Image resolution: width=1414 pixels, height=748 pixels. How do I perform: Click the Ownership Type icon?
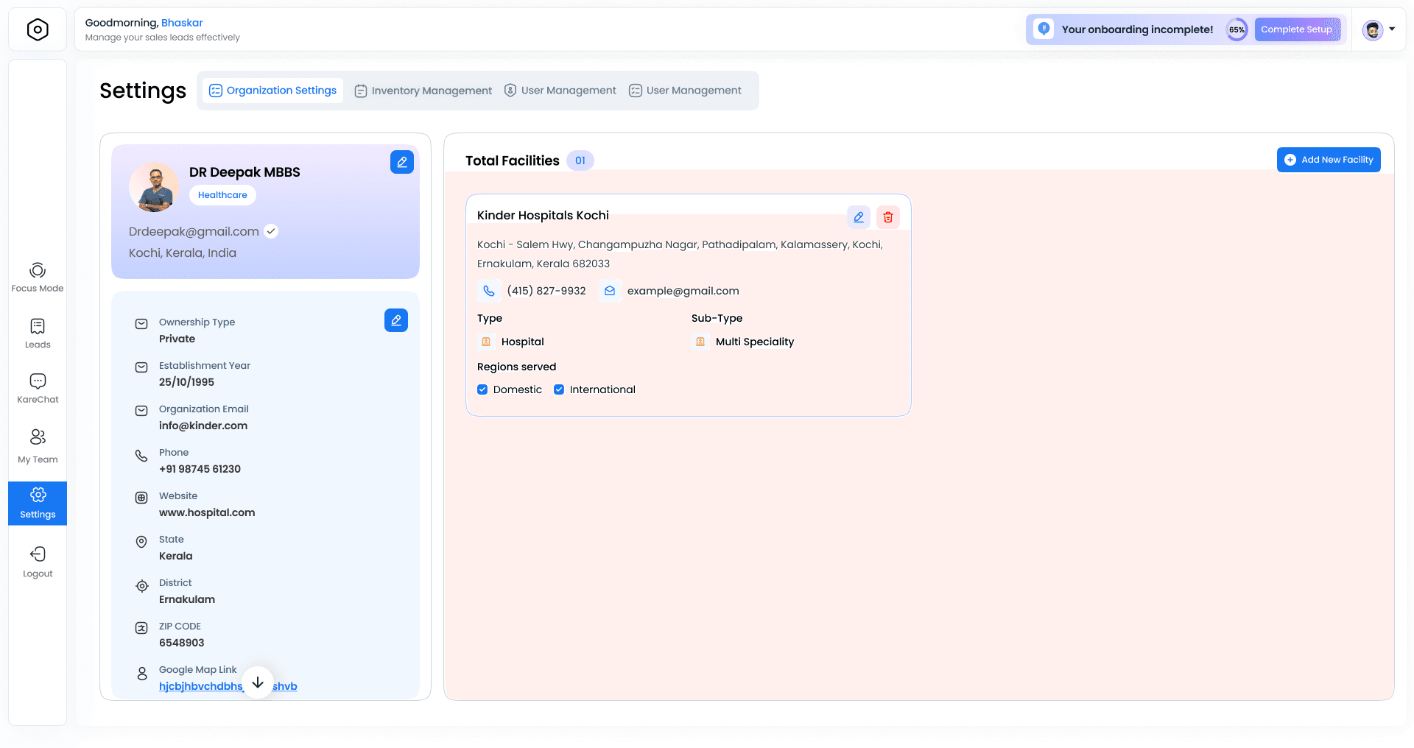[x=141, y=324]
